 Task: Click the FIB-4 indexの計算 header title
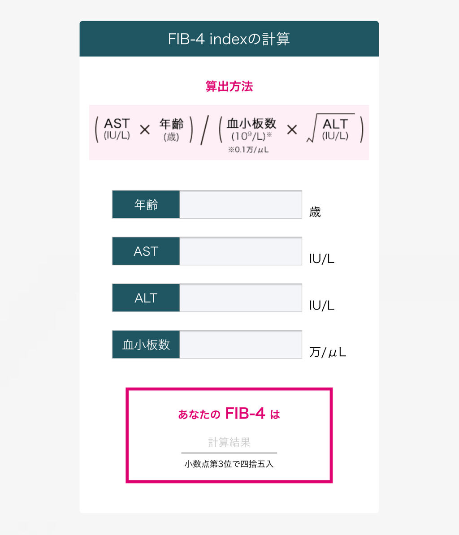pos(229,39)
